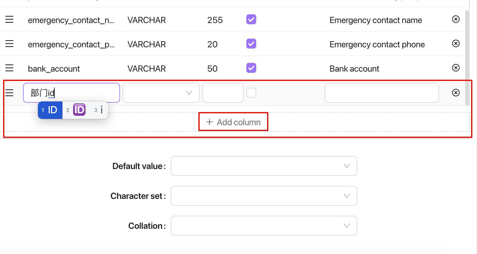
Task: Click the drag handle beside emergency_contact_name row
Action: point(9,19)
